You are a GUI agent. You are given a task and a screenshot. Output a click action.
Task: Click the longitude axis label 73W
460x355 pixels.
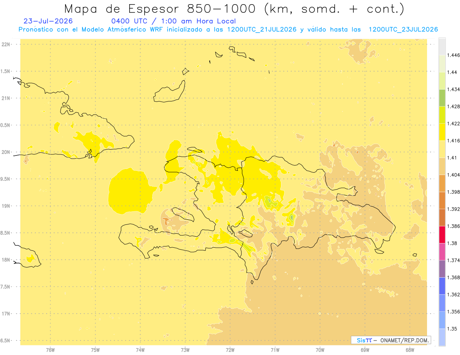pos(185,350)
